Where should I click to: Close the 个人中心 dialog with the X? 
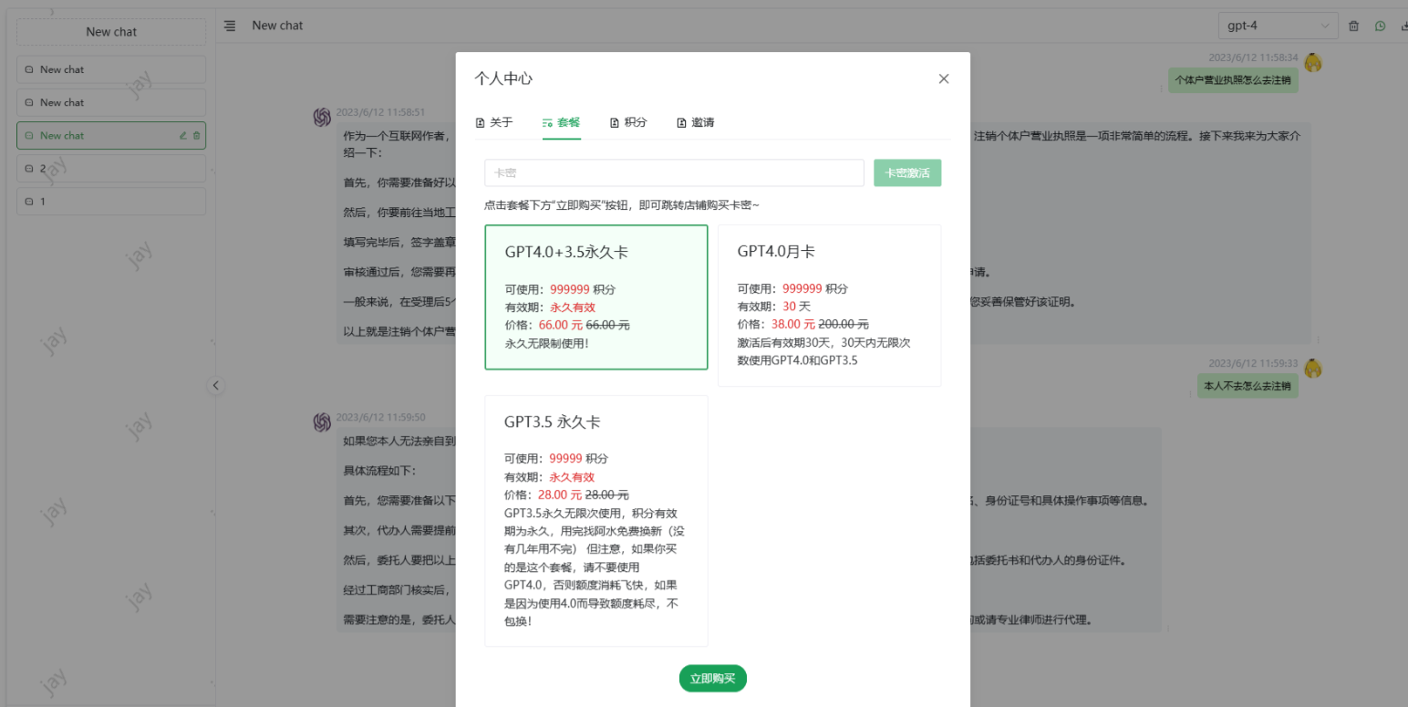944,79
